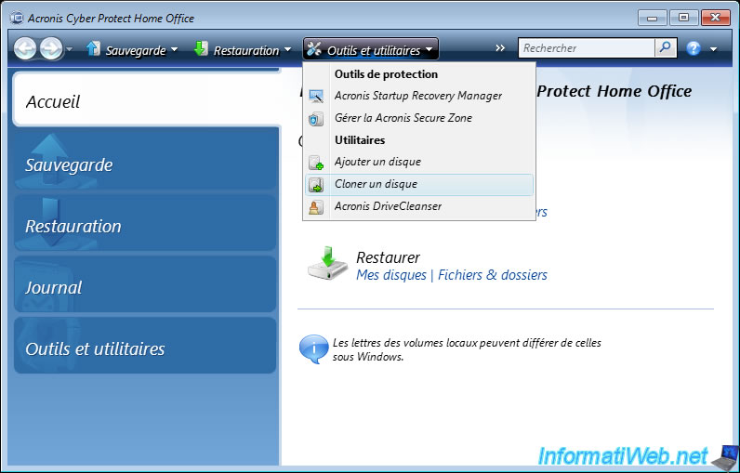Image resolution: width=740 pixels, height=473 pixels.
Task: Click the Acronis Startup Recovery Manager icon
Action: 316,96
